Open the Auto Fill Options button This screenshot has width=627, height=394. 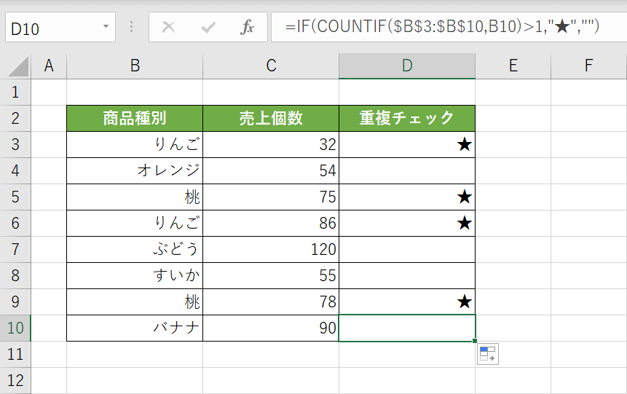[487, 354]
